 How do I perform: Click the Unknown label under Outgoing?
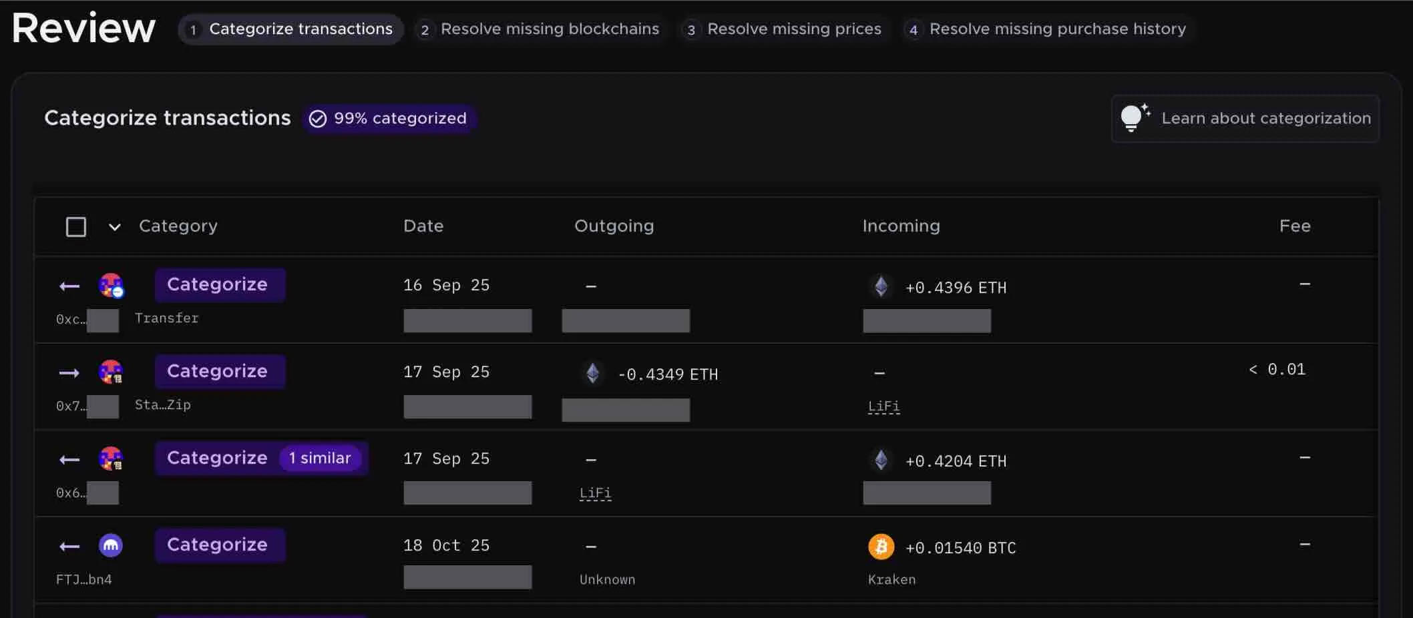[608, 580]
